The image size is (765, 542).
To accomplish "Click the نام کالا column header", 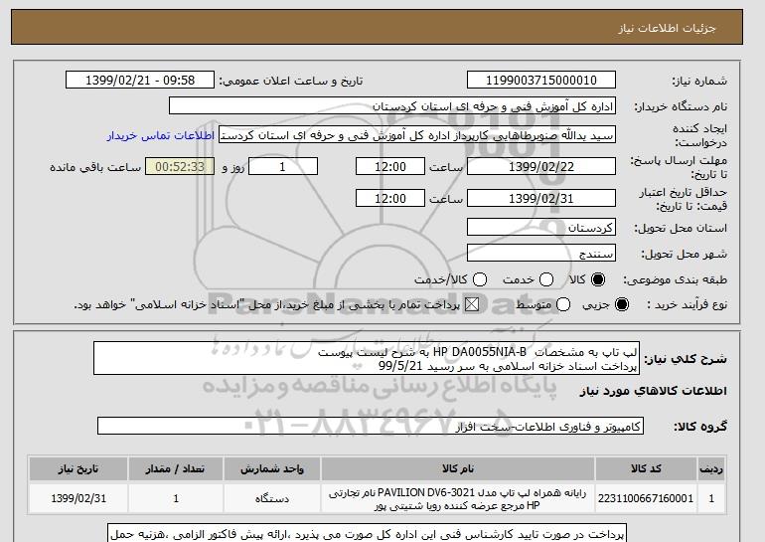I will click(458, 468).
